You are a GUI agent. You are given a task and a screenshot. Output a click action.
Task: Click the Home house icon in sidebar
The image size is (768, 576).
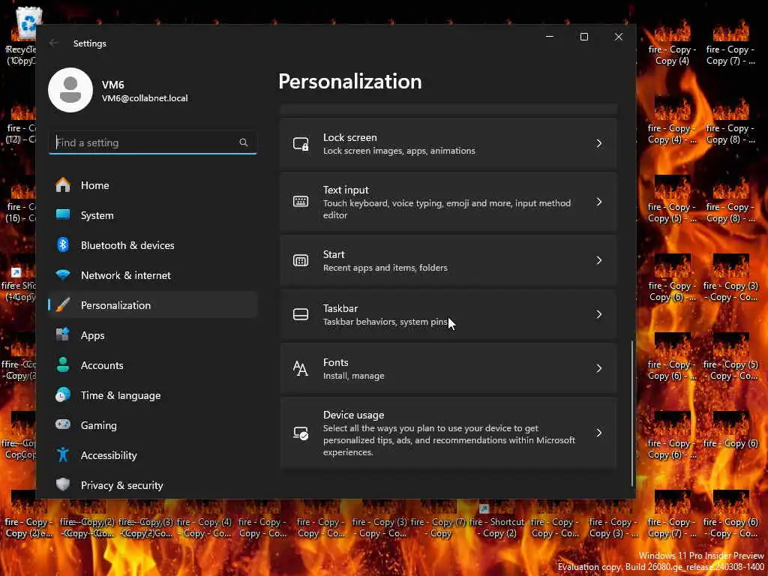63,185
